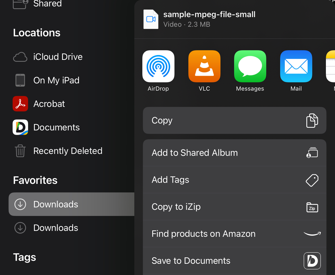
Task: Tap the download arrow icon in highlighted row
Action: coord(20,204)
